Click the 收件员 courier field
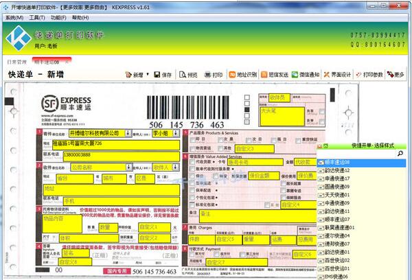The image size is (412, 280). click(x=279, y=97)
